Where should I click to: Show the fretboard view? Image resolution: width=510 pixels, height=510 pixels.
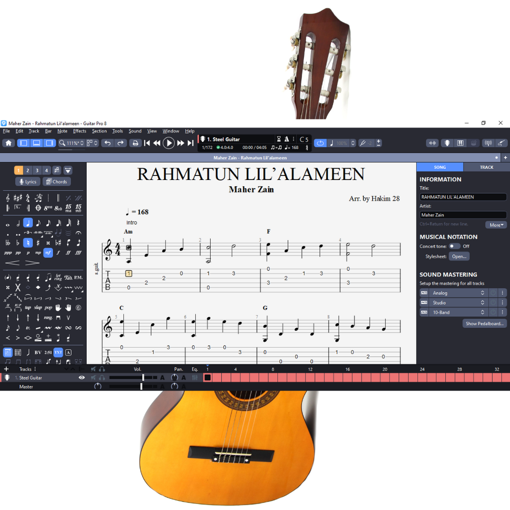[447, 143]
